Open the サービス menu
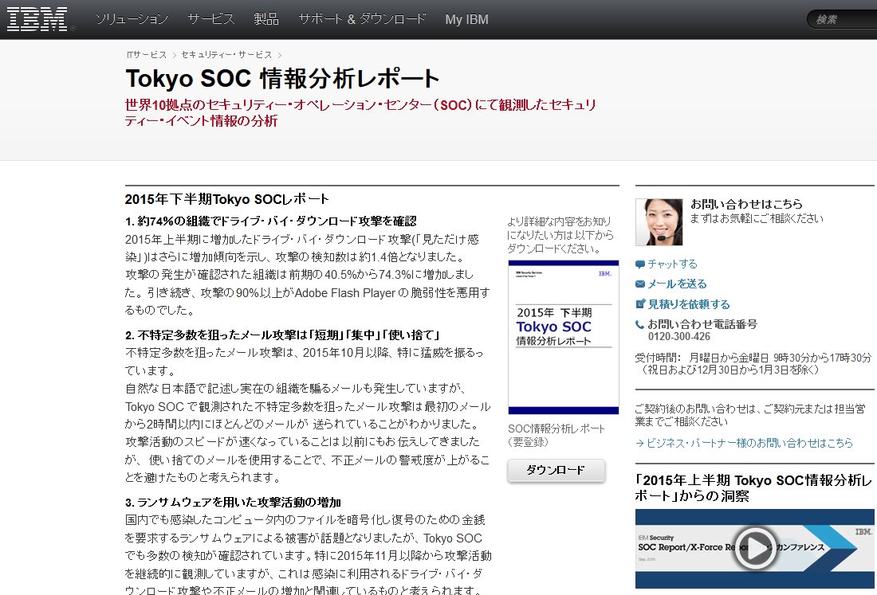This screenshot has width=877, height=595. point(210,20)
